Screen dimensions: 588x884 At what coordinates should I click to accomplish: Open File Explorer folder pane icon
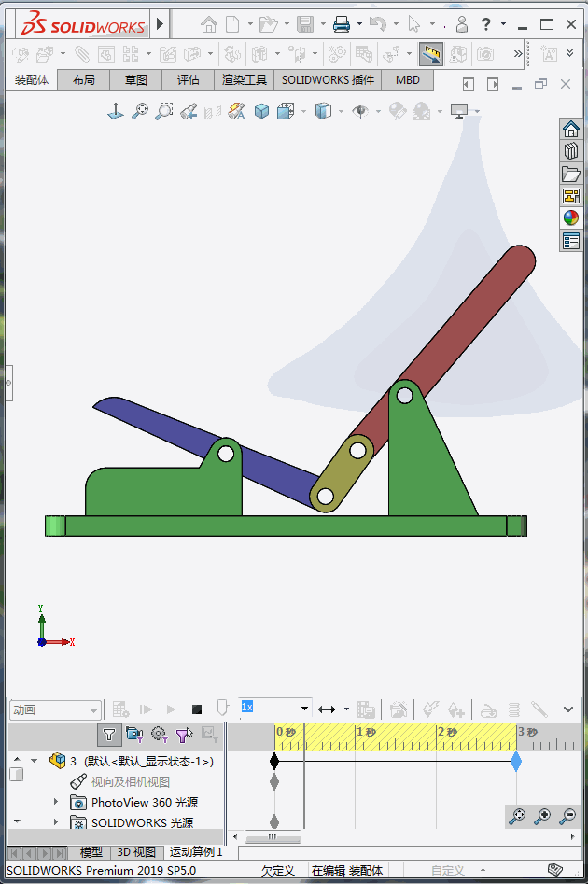point(570,174)
